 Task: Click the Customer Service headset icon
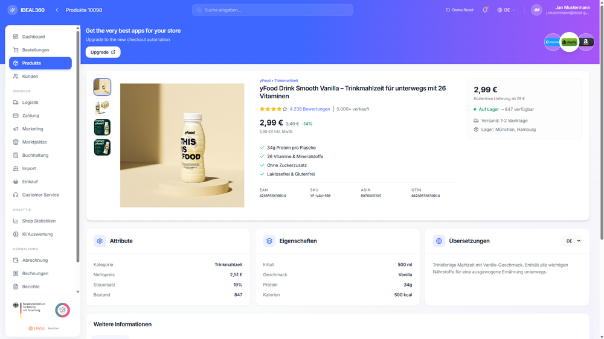16,195
